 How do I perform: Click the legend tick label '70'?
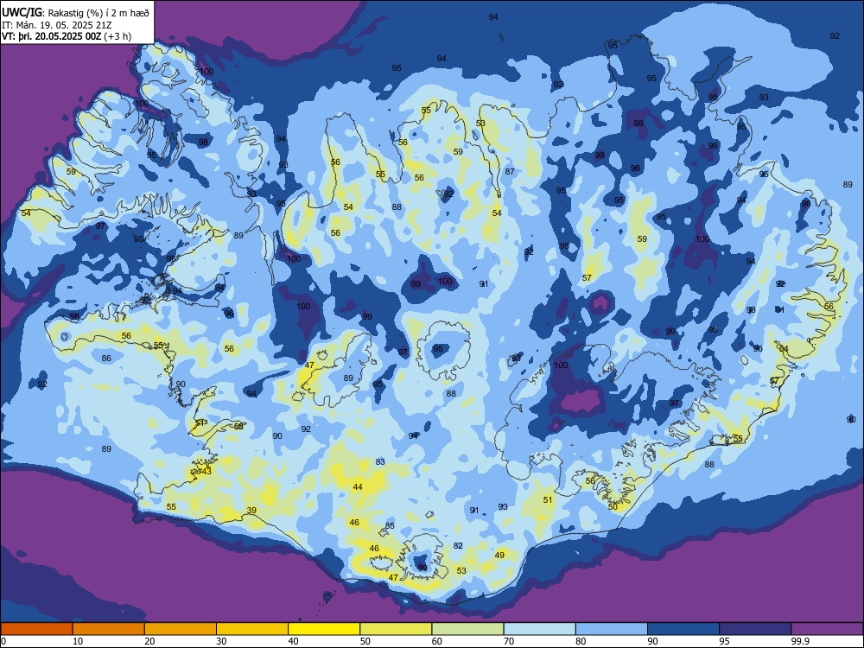509,641
